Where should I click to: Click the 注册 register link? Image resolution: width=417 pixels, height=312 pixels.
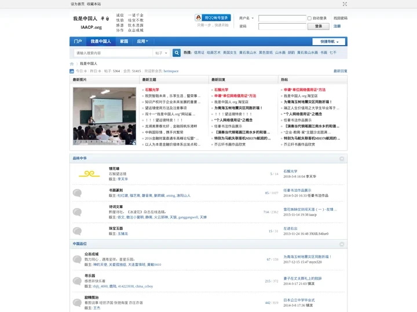[337, 26]
